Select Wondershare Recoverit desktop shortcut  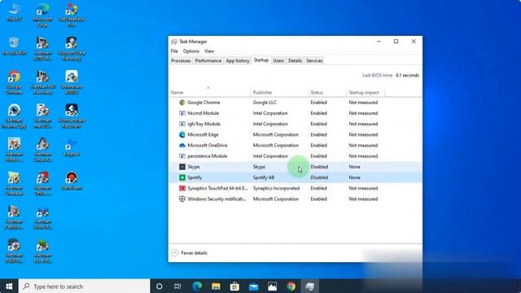pyautogui.click(x=72, y=116)
